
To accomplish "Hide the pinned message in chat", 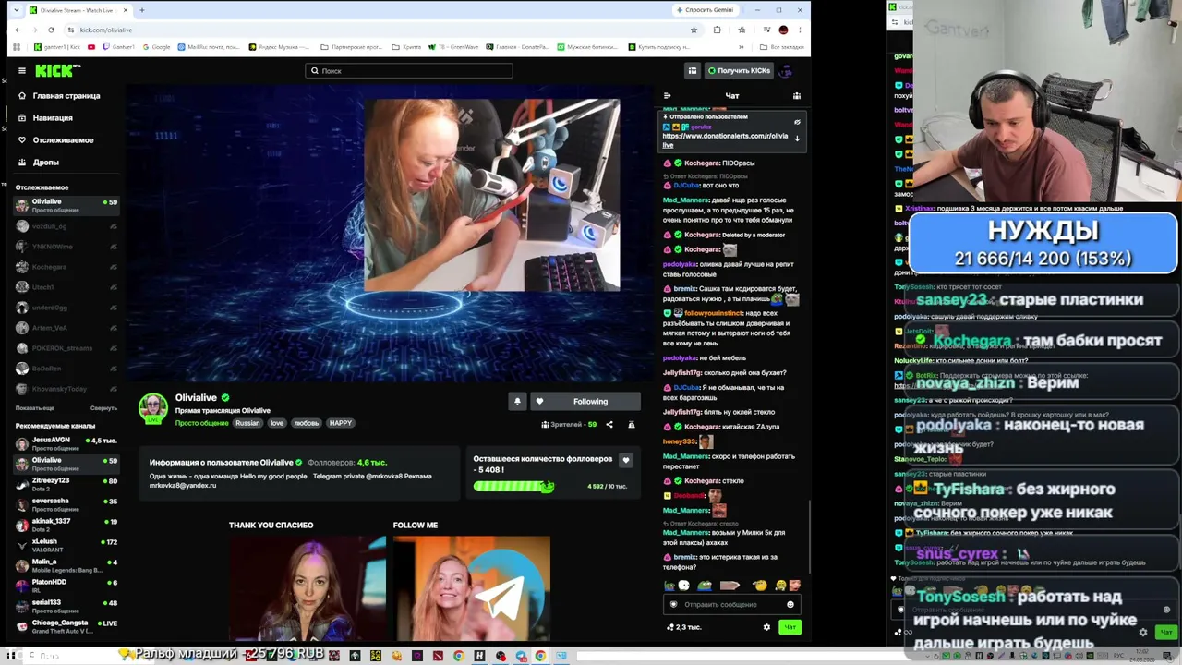I will (x=797, y=122).
